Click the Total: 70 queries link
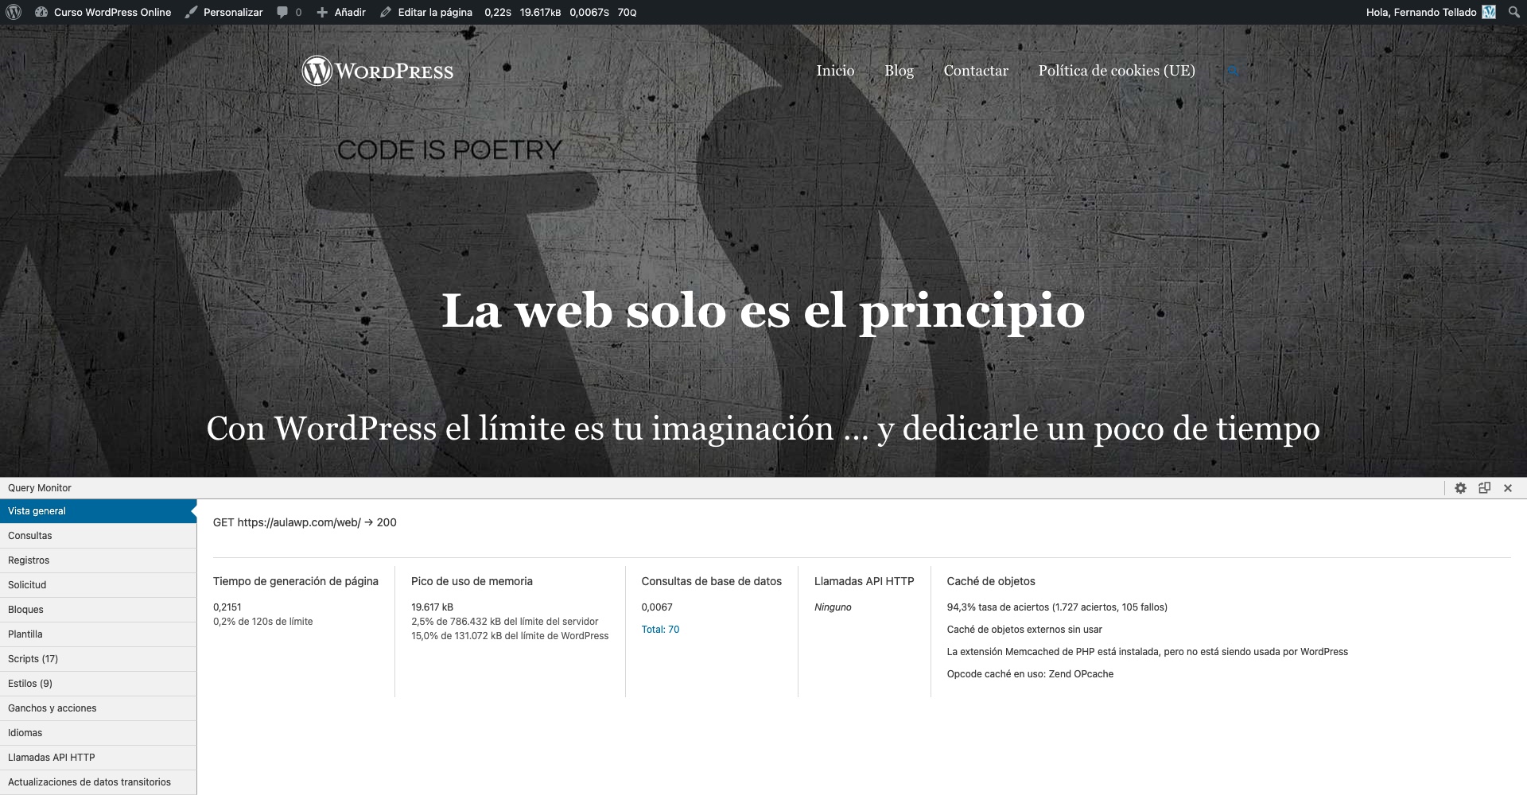 [x=660, y=630]
